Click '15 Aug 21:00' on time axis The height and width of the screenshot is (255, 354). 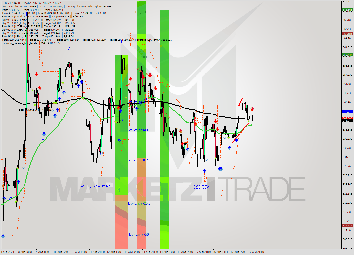tap(203, 252)
